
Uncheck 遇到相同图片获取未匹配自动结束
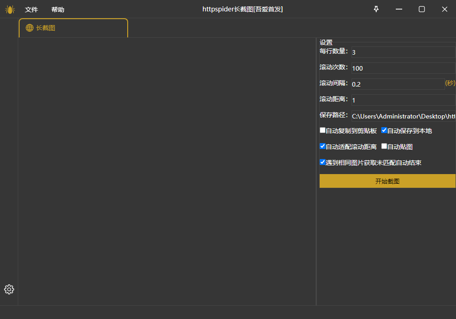point(322,162)
